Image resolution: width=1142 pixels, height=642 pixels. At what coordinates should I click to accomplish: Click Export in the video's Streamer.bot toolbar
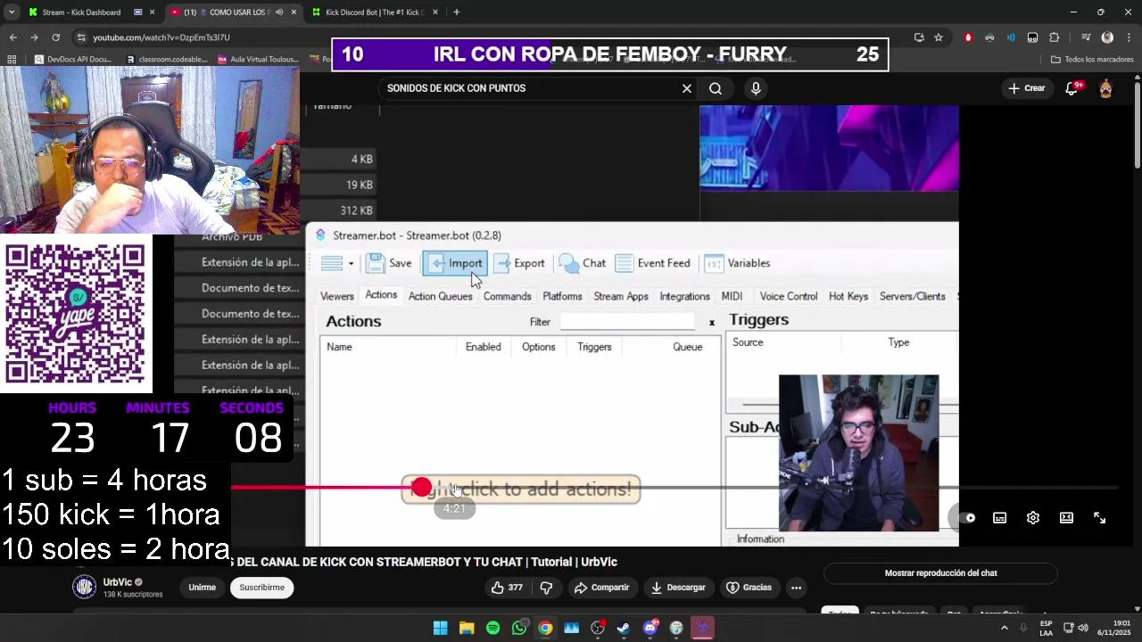coord(520,263)
